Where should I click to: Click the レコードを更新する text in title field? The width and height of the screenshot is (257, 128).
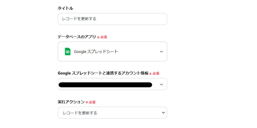(79, 19)
